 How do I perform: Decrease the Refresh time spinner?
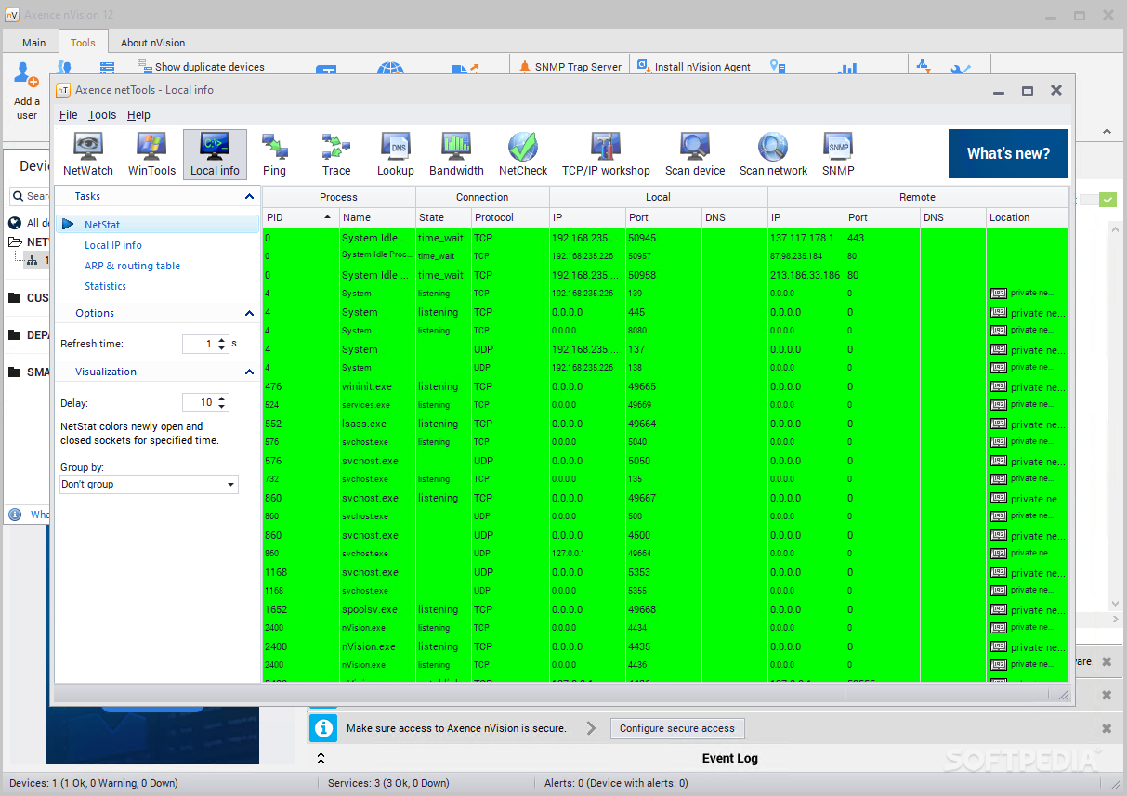click(222, 348)
